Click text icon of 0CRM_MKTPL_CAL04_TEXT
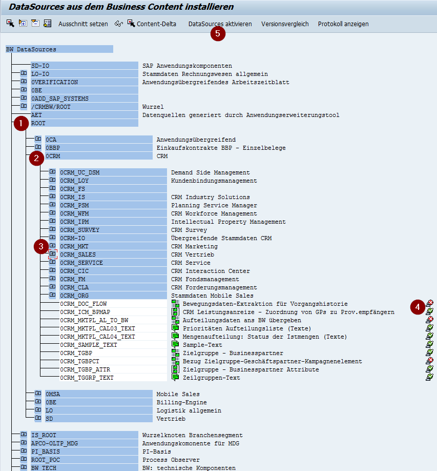The width and height of the screenshot is (437, 471). click(175, 337)
